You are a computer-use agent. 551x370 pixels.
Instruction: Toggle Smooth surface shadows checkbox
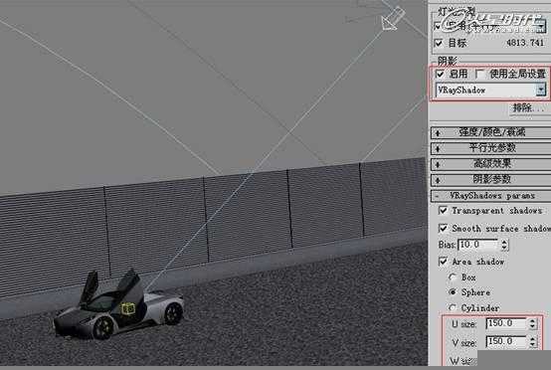click(x=444, y=229)
